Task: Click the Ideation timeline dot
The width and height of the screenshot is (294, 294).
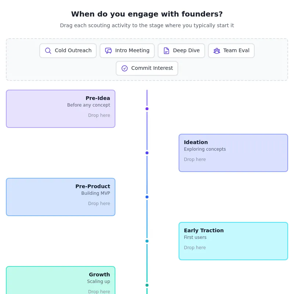Action: click(147, 153)
